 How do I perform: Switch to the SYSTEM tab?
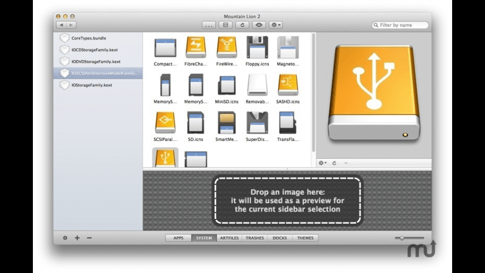(204, 238)
